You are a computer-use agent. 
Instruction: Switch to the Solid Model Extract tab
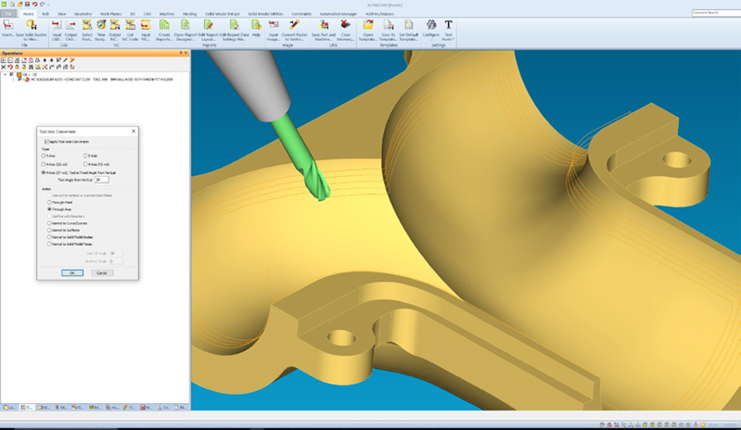pos(222,14)
